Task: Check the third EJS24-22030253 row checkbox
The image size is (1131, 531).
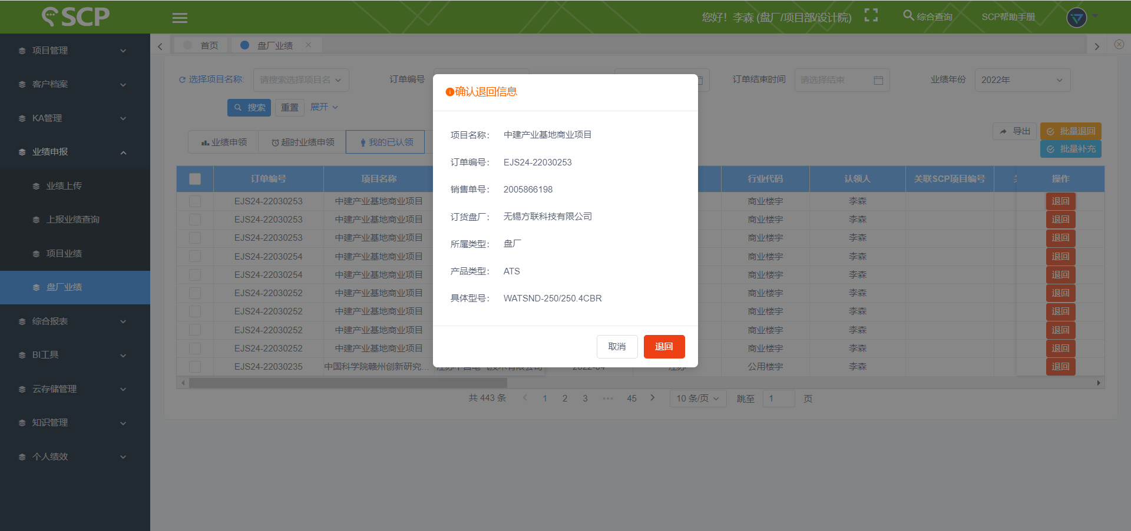Action: click(195, 238)
